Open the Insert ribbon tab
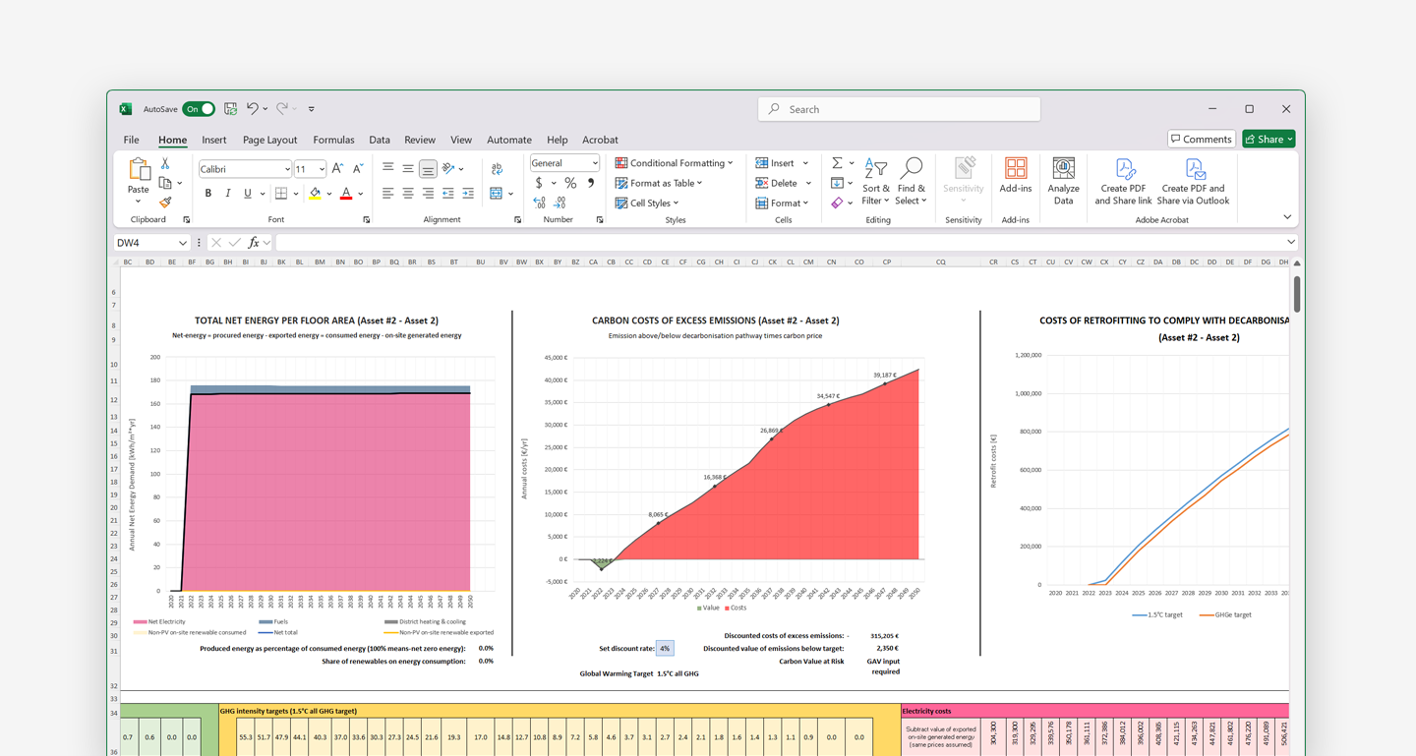This screenshot has height=756, width=1416. tap(213, 140)
